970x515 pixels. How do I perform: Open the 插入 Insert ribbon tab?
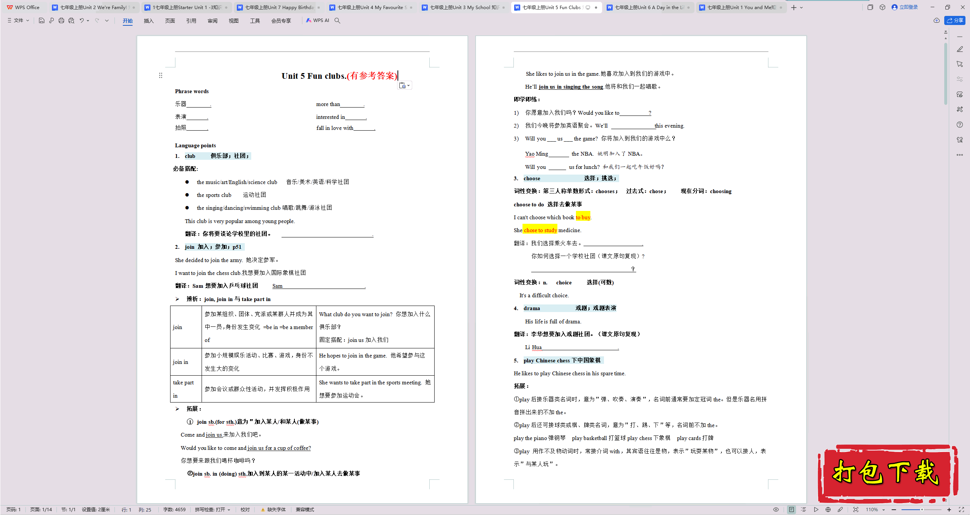pos(149,21)
